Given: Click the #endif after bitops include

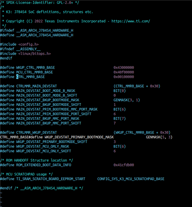Looking at the screenshot, I should tap(6, 58).
